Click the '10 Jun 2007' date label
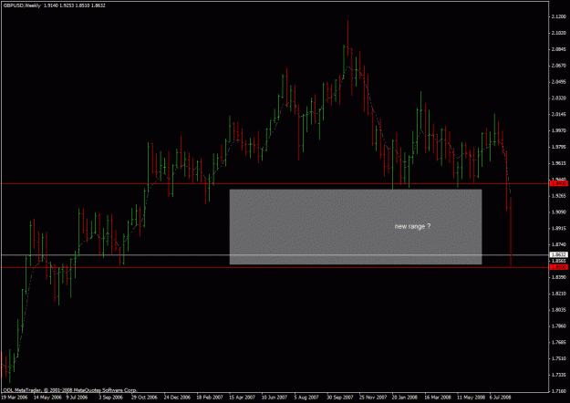570x403 pixels. 275,398
